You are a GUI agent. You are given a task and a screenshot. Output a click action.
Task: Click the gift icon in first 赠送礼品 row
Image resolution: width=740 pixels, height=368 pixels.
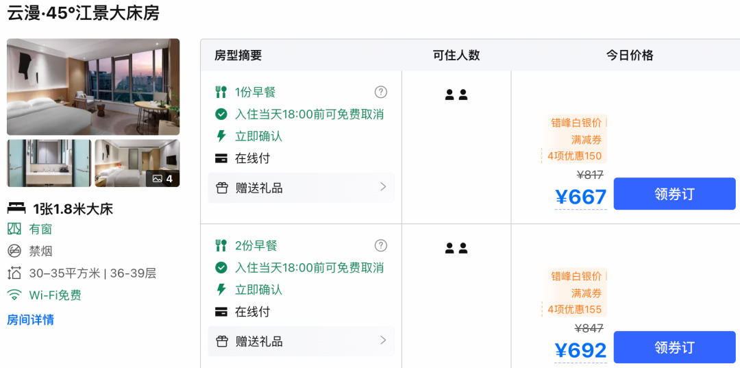[222, 188]
